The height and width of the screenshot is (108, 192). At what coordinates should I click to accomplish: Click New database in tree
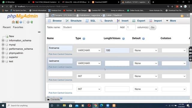(x=11, y=36)
